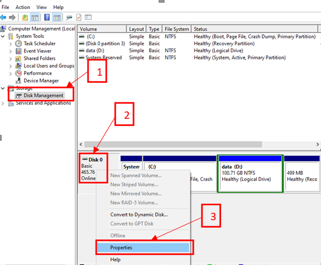Expand the Event Viewer node
The image size is (321, 265).
pos(11,51)
